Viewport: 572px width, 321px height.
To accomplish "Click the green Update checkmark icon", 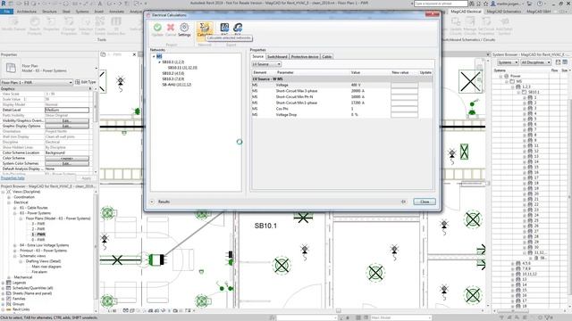I will tap(157, 28).
